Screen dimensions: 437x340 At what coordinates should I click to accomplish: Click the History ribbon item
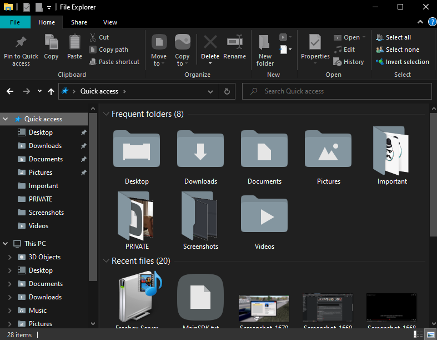[349, 62]
